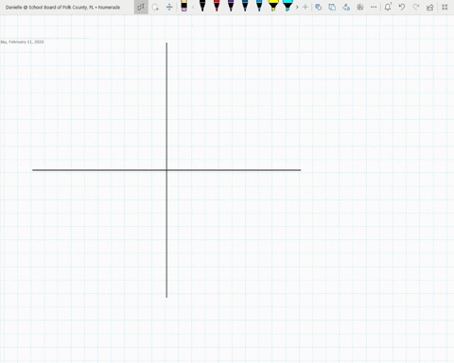The height and width of the screenshot is (363, 454).
Task: Select the cyan highlighter
Action: [288, 6]
